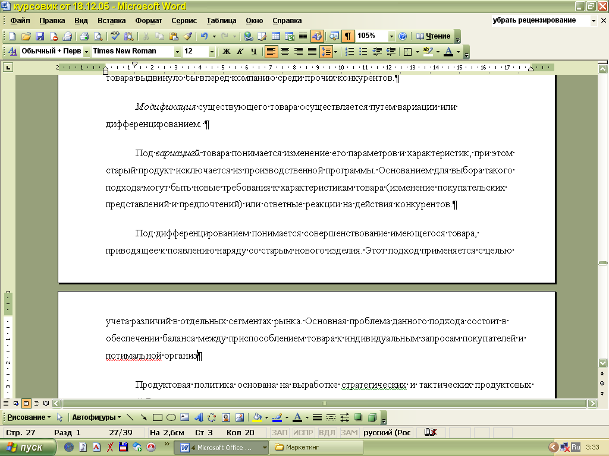Decrease paragraph indent

click(376, 51)
